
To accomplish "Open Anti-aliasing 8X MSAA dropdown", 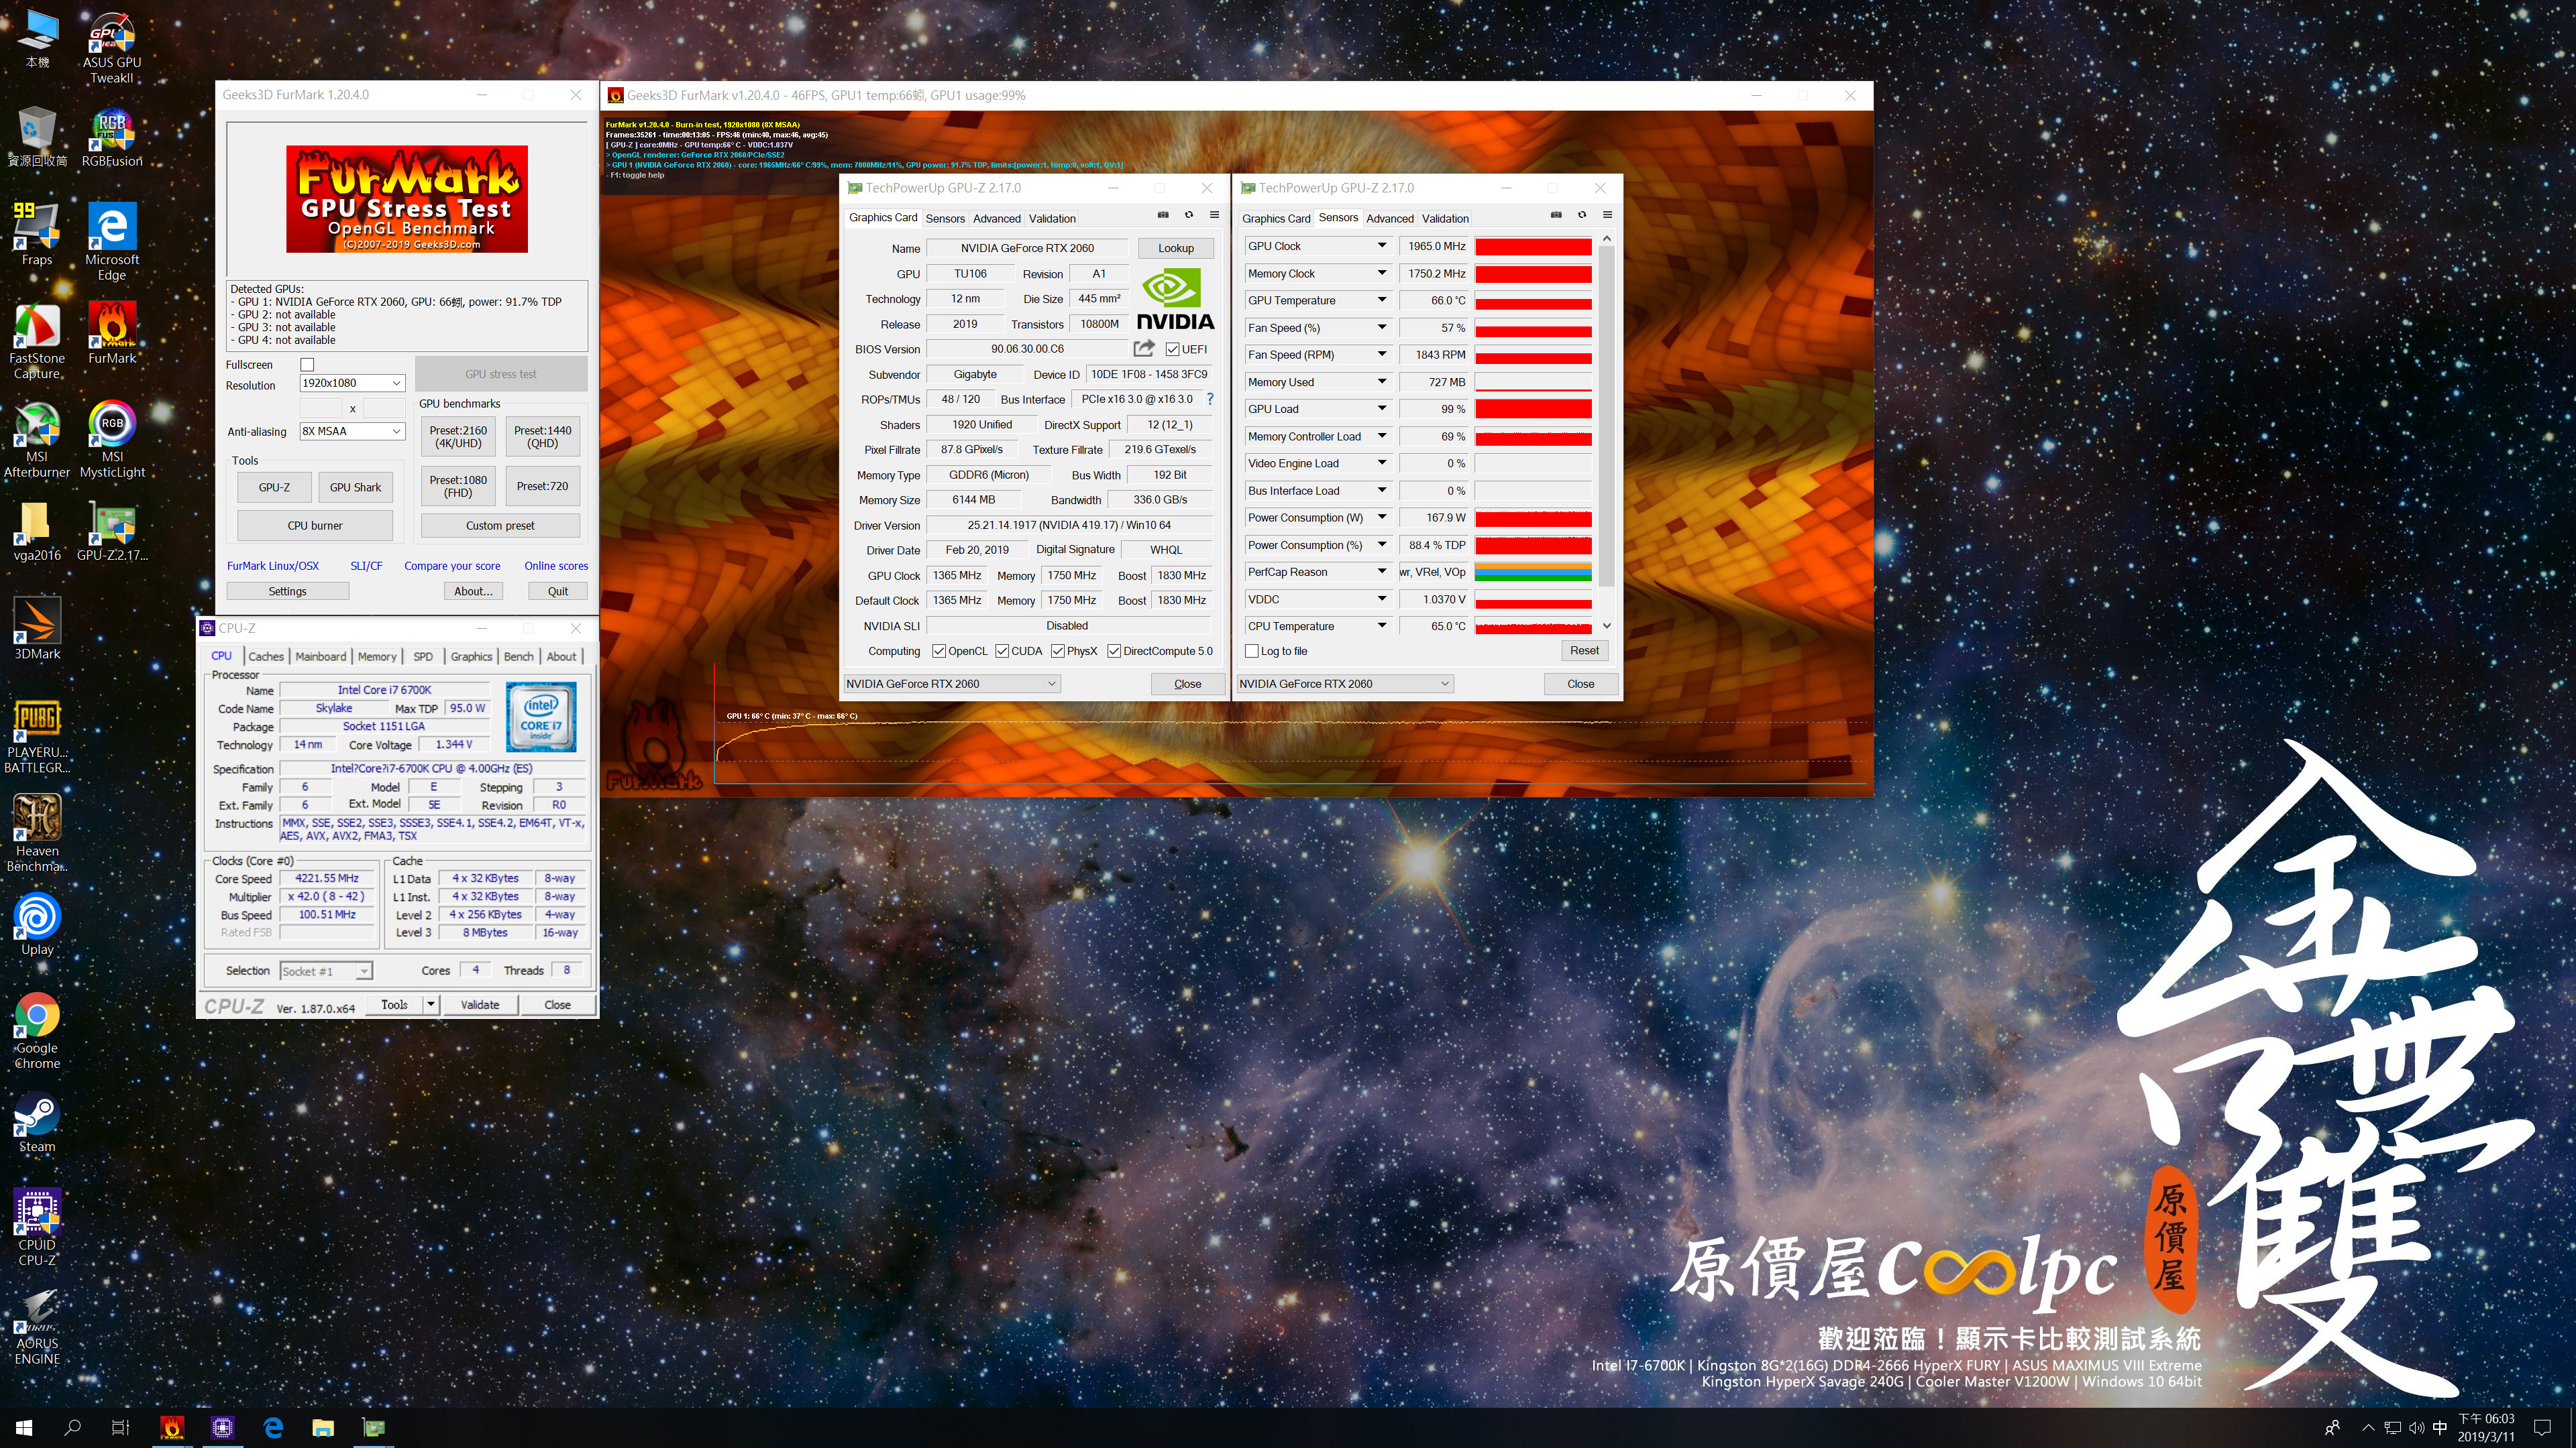I will [352, 430].
